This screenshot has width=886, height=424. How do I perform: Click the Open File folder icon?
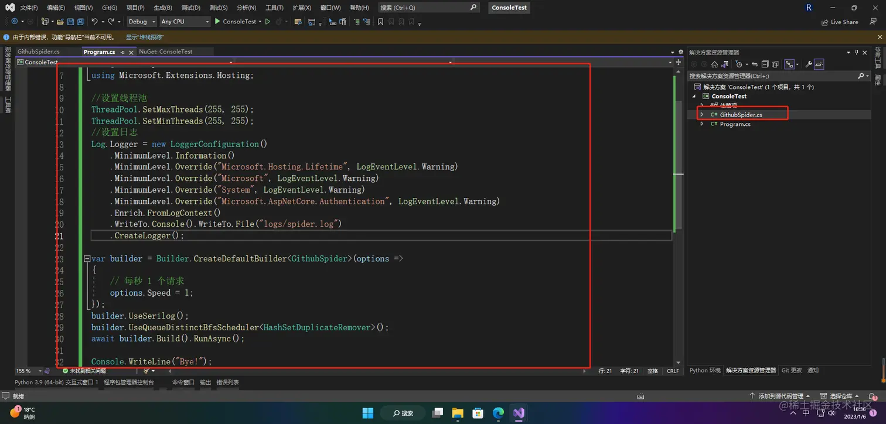(60, 22)
